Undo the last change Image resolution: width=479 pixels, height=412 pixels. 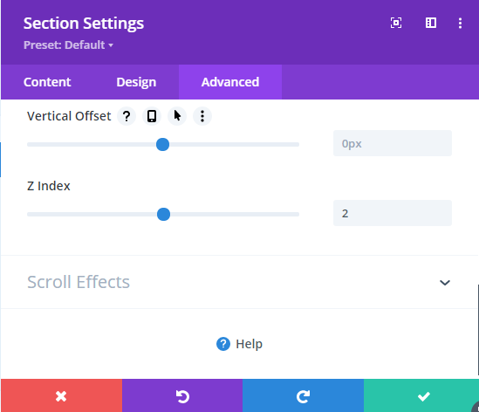click(182, 395)
